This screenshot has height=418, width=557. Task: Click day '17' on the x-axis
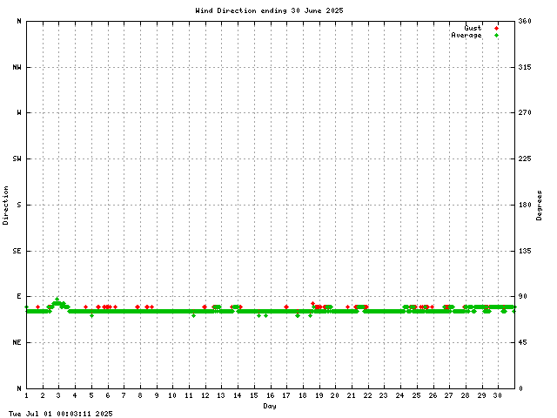click(286, 395)
